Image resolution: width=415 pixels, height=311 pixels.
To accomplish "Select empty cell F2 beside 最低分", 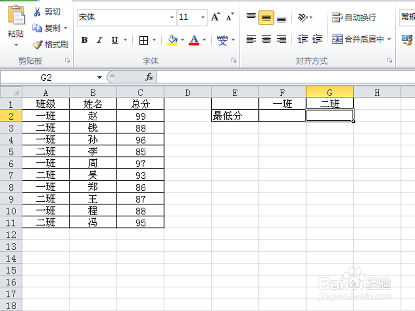I will click(x=282, y=116).
